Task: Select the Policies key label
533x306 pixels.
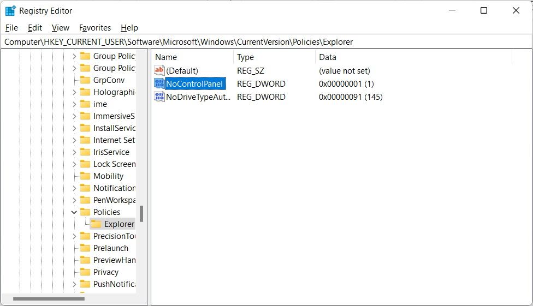Action: tap(106, 212)
